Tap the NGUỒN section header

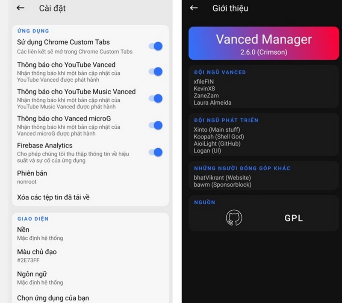click(x=205, y=202)
